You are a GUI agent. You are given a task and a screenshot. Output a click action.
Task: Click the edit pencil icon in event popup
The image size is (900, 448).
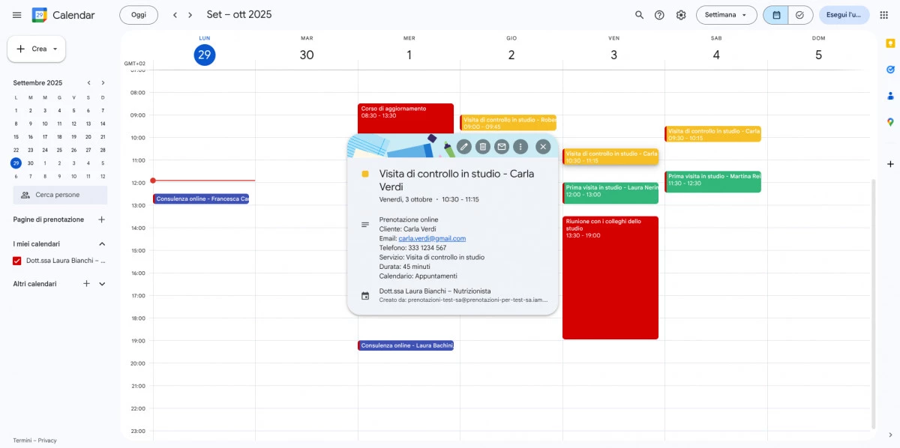(x=464, y=147)
